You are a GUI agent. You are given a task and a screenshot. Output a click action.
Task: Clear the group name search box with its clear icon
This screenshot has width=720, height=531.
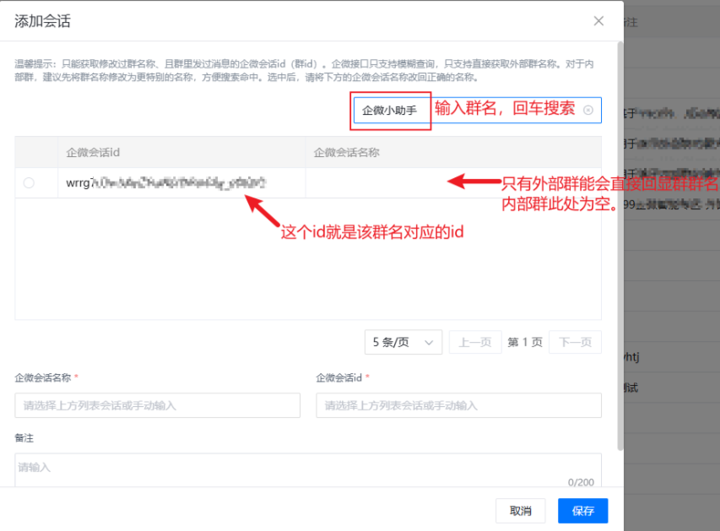(588, 110)
